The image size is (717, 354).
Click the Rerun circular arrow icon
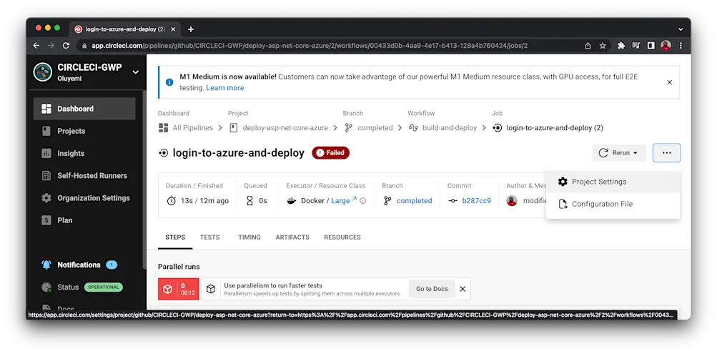[x=603, y=153]
